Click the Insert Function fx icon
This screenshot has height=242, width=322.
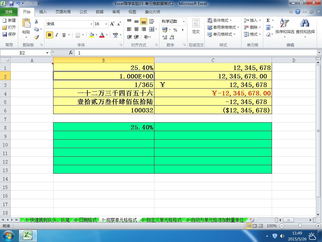(x=71, y=53)
